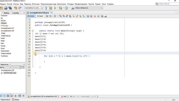Toggle sort by name in Navigator
This screenshot has height=101, width=179.
coord(20,96)
